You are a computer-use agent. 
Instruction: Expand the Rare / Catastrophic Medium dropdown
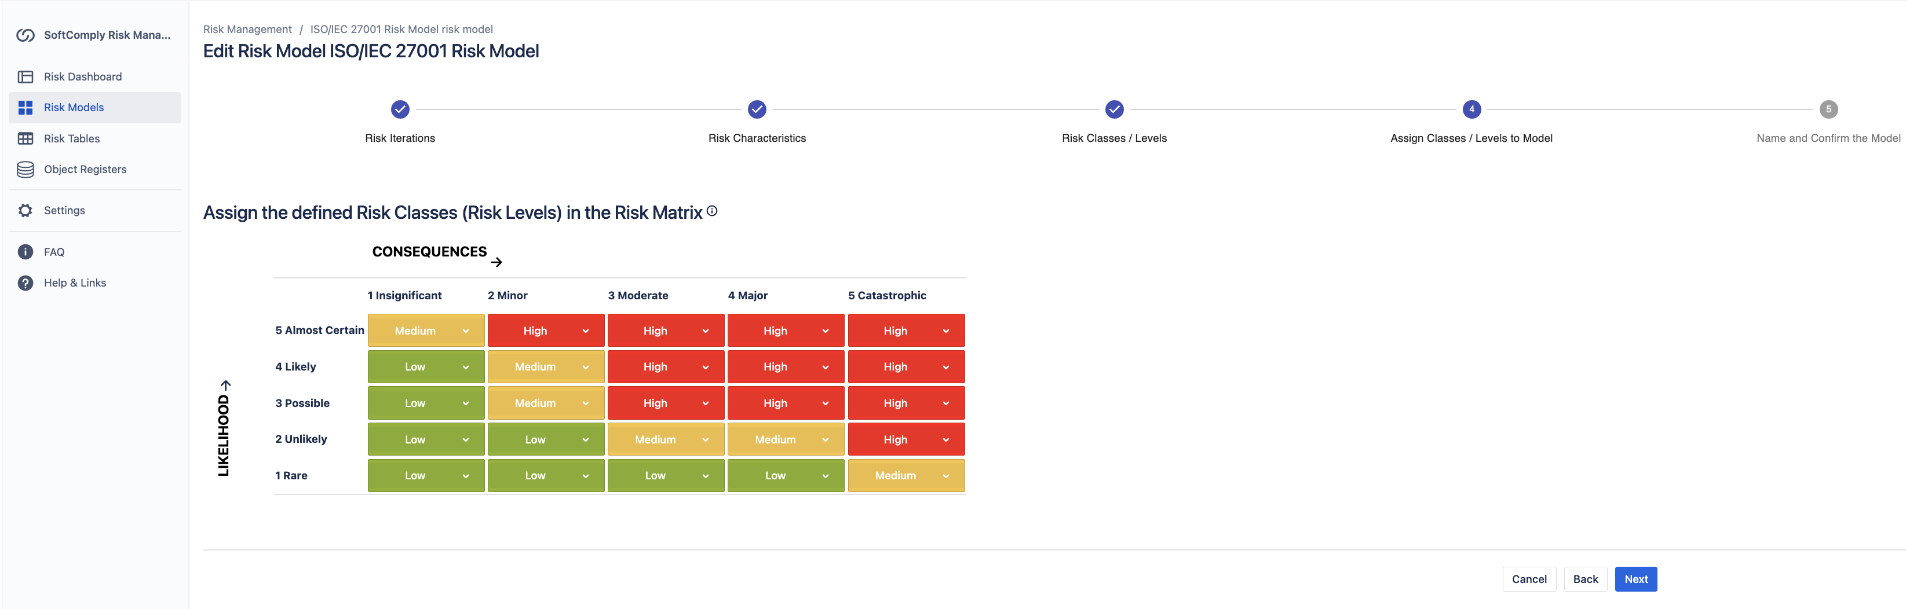(905, 476)
